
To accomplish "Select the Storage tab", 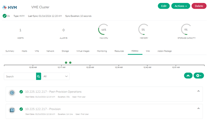I will click(65, 51).
